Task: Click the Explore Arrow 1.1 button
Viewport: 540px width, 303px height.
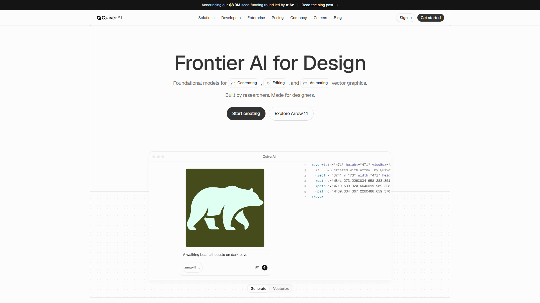Action: point(291,114)
